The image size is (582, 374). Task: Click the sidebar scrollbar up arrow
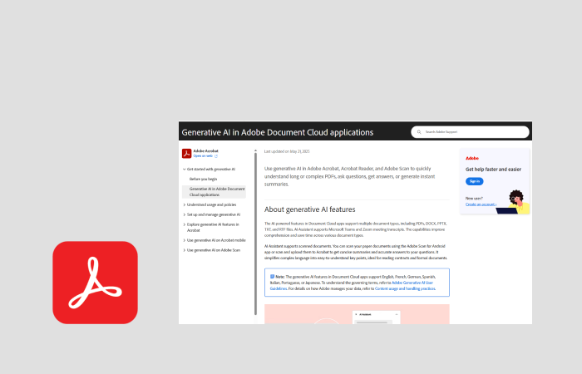click(255, 150)
